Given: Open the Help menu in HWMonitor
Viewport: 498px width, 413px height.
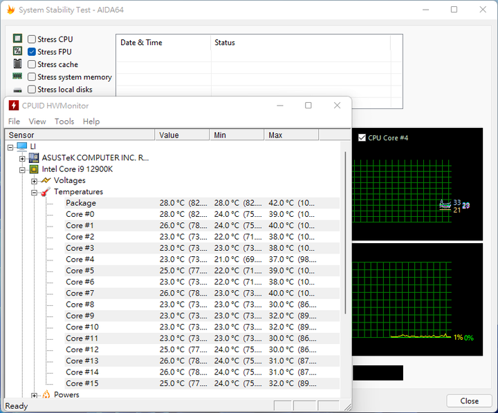Looking at the screenshot, I should pos(91,122).
